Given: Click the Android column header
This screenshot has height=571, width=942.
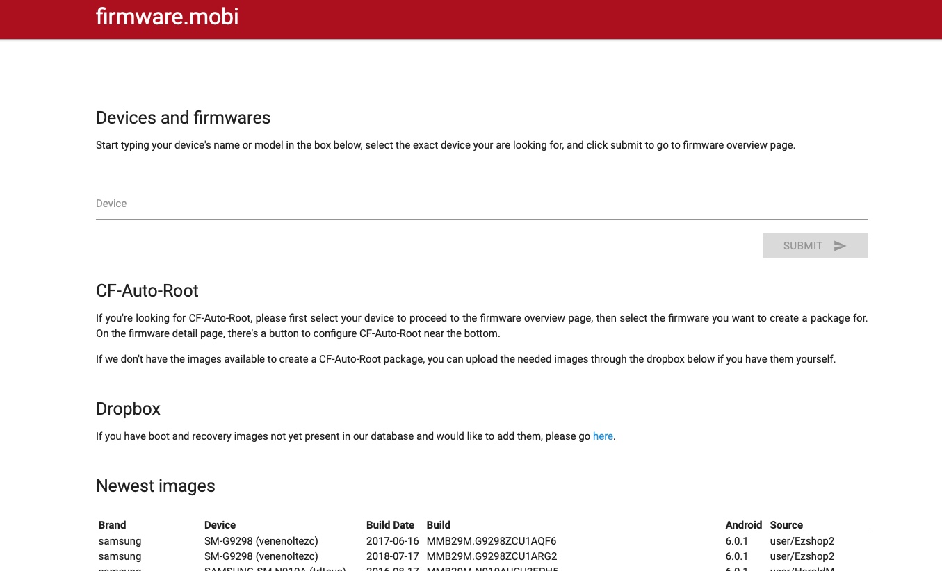Looking at the screenshot, I should [x=743, y=525].
